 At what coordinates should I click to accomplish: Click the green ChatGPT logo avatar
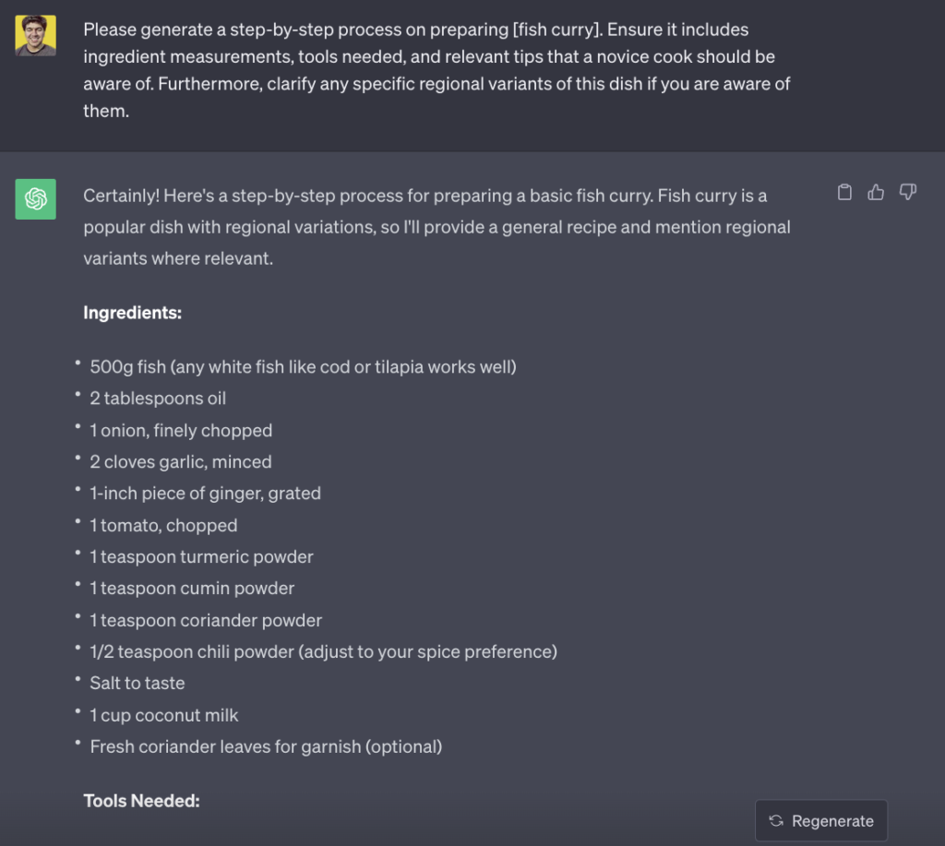(36, 199)
